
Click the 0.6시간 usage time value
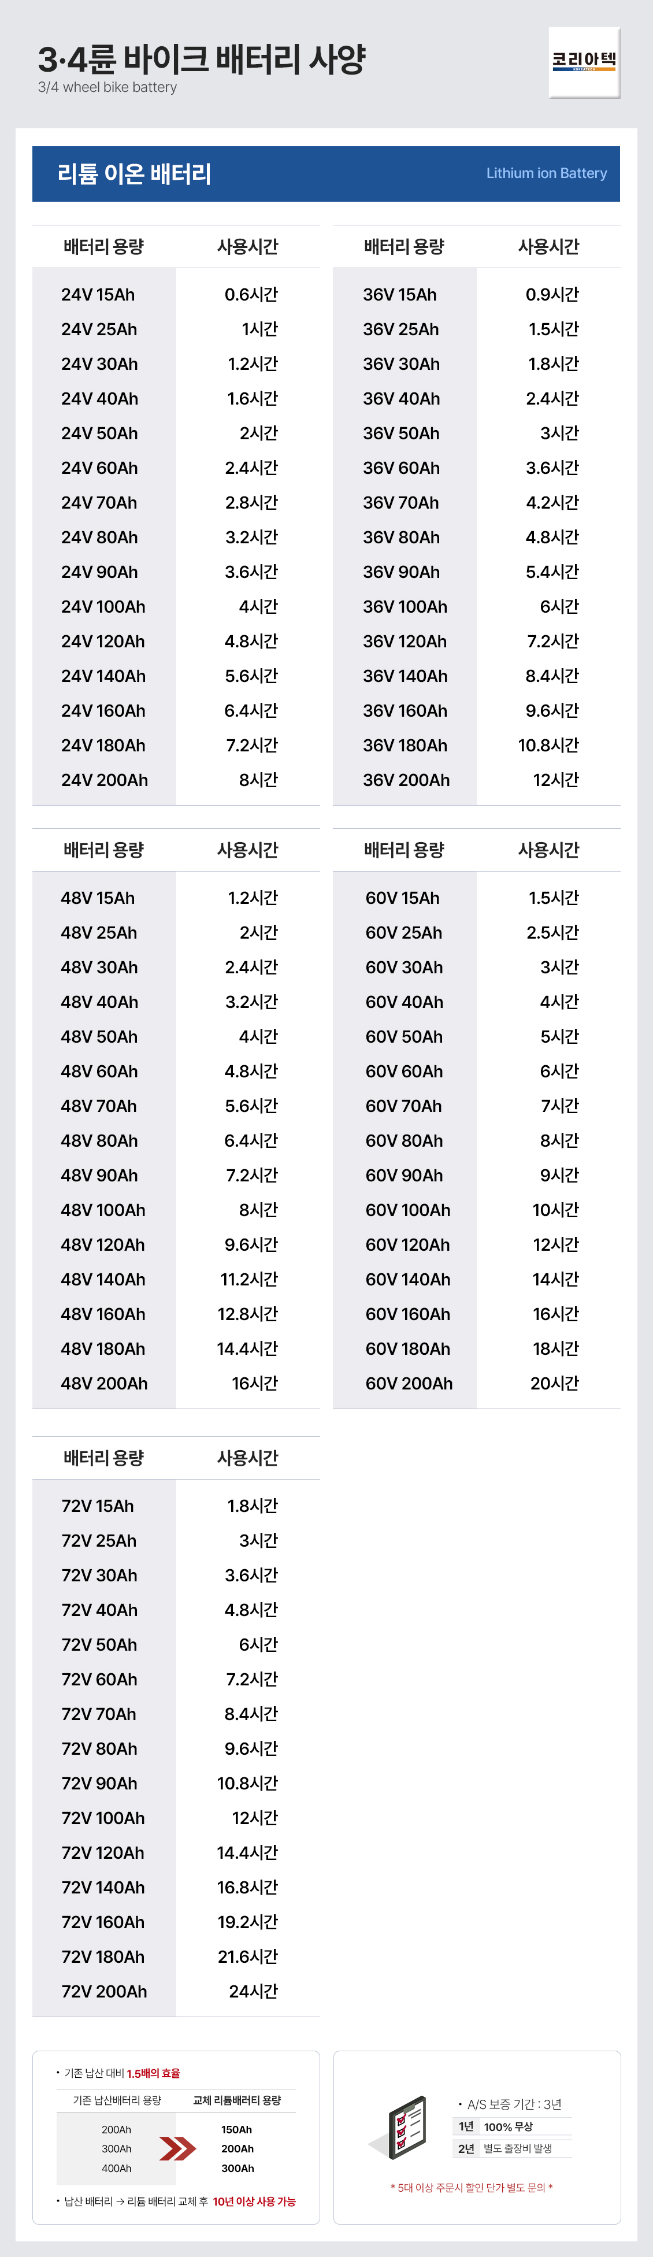pyautogui.click(x=251, y=294)
